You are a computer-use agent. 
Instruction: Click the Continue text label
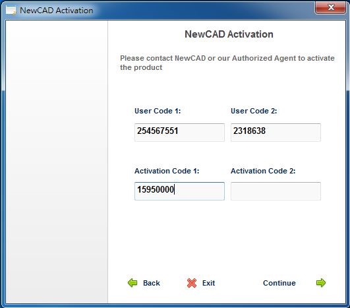pyautogui.click(x=279, y=283)
